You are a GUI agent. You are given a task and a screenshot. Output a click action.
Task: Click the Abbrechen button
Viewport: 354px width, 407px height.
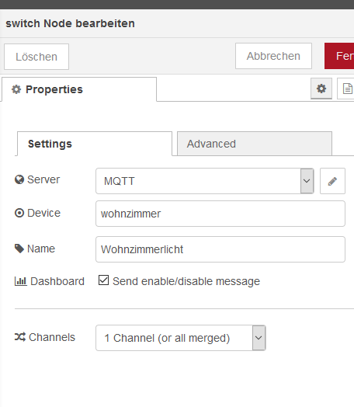click(273, 56)
